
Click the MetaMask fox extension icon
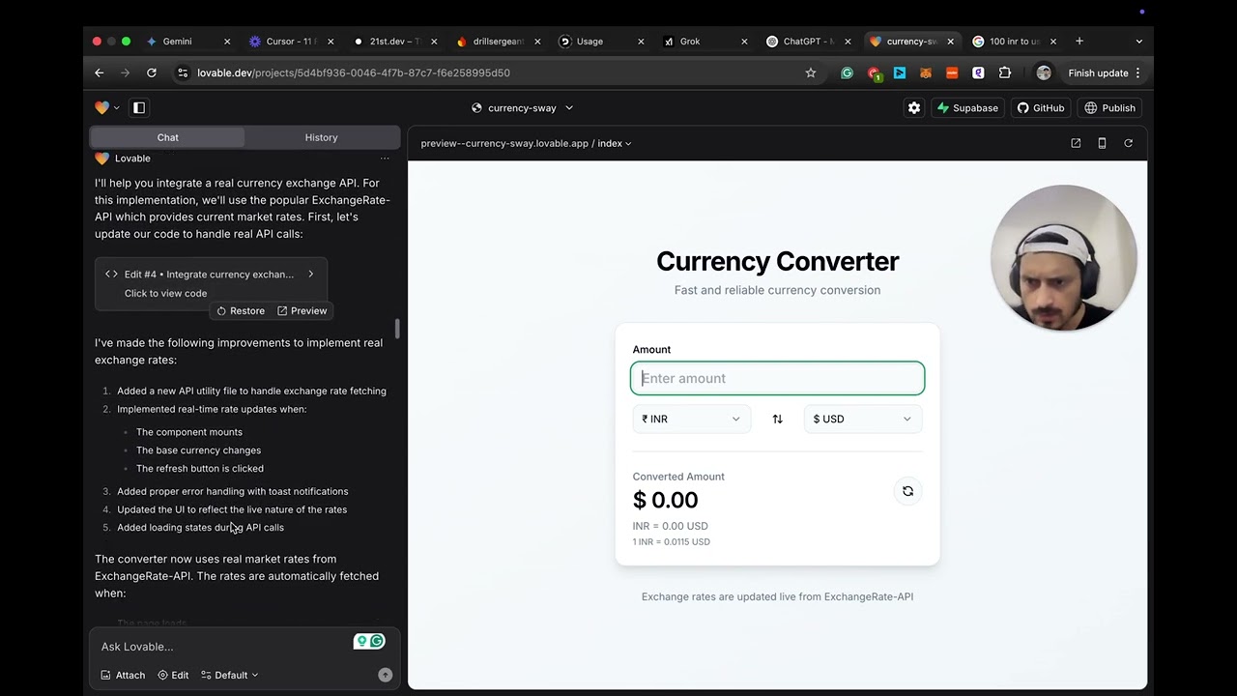tap(926, 72)
